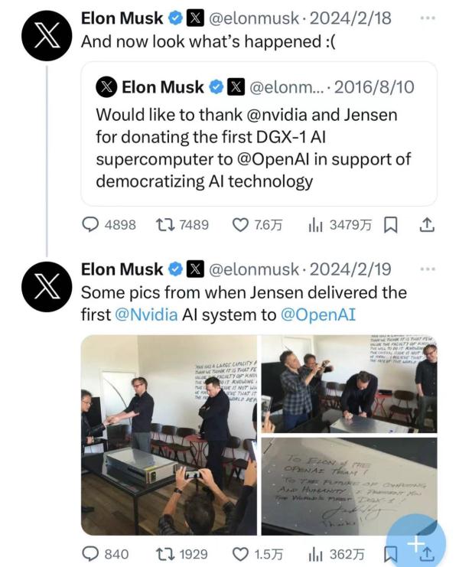The height and width of the screenshot is (567, 459).
Task: Open large photo of DGX-1 delivery
Action: pos(169,434)
